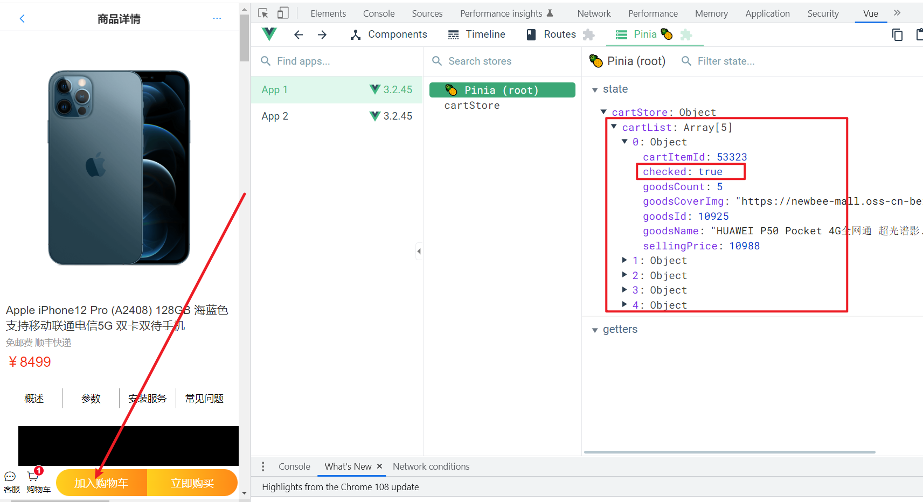Image resolution: width=923 pixels, height=502 pixels.
Task: Click the checked: true value
Action: click(710, 171)
